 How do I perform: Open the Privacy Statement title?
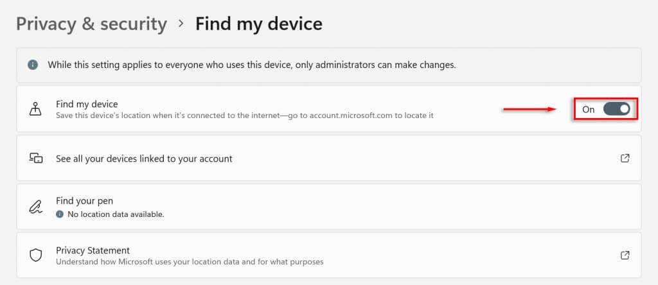(93, 250)
